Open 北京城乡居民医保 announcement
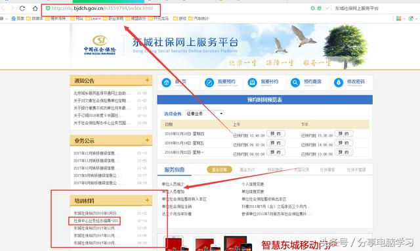This screenshot has width=420, height=251. (x=102, y=93)
